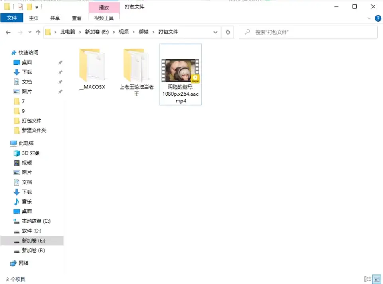The image size is (383, 284).
Task: Open the 文件 ribbon tab
Action: pos(12,18)
